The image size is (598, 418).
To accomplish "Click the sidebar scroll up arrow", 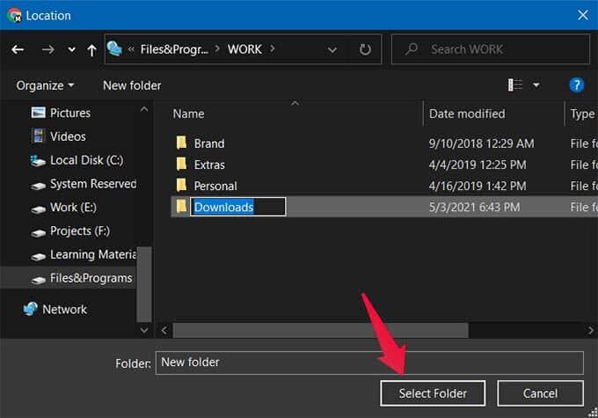I will [x=144, y=109].
